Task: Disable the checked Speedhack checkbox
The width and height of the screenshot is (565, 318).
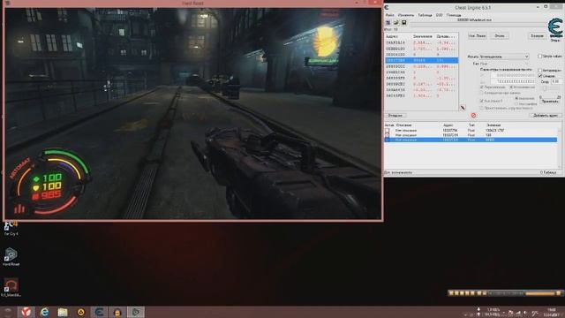Action: (539, 76)
